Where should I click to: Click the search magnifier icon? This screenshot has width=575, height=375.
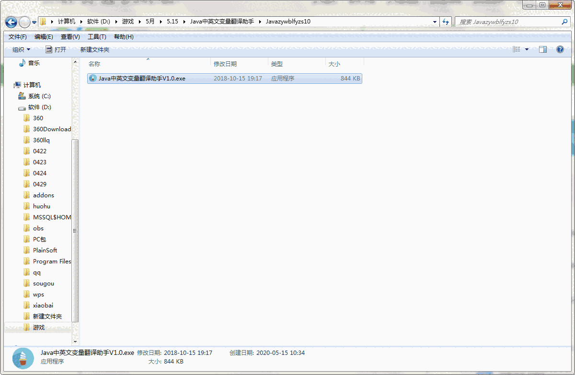(564, 22)
